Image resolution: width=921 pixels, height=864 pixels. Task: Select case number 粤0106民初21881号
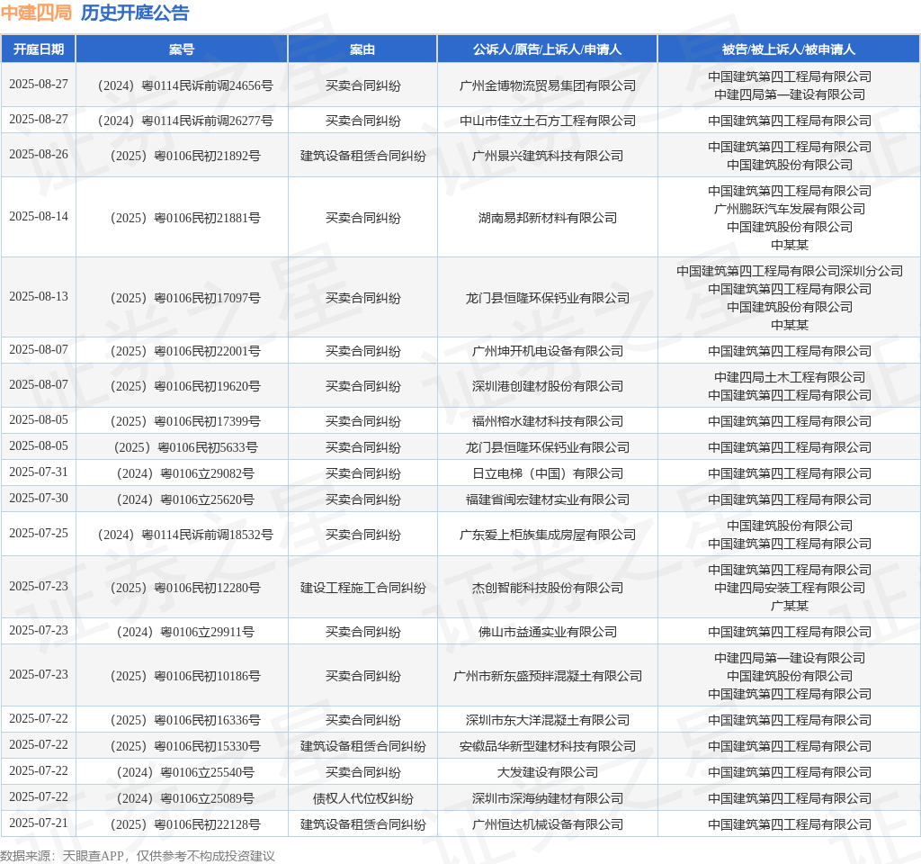click(185, 218)
